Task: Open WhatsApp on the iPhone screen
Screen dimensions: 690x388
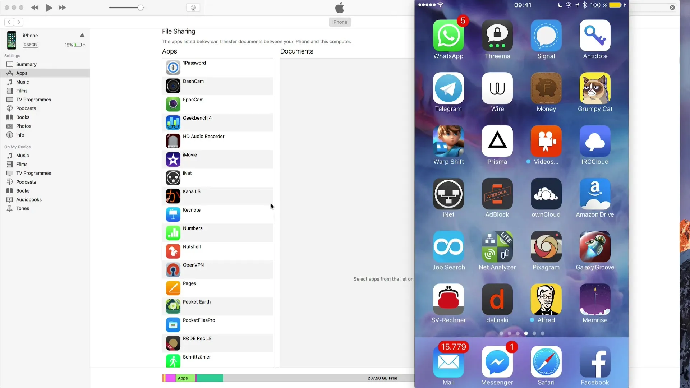Action: click(448, 36)
